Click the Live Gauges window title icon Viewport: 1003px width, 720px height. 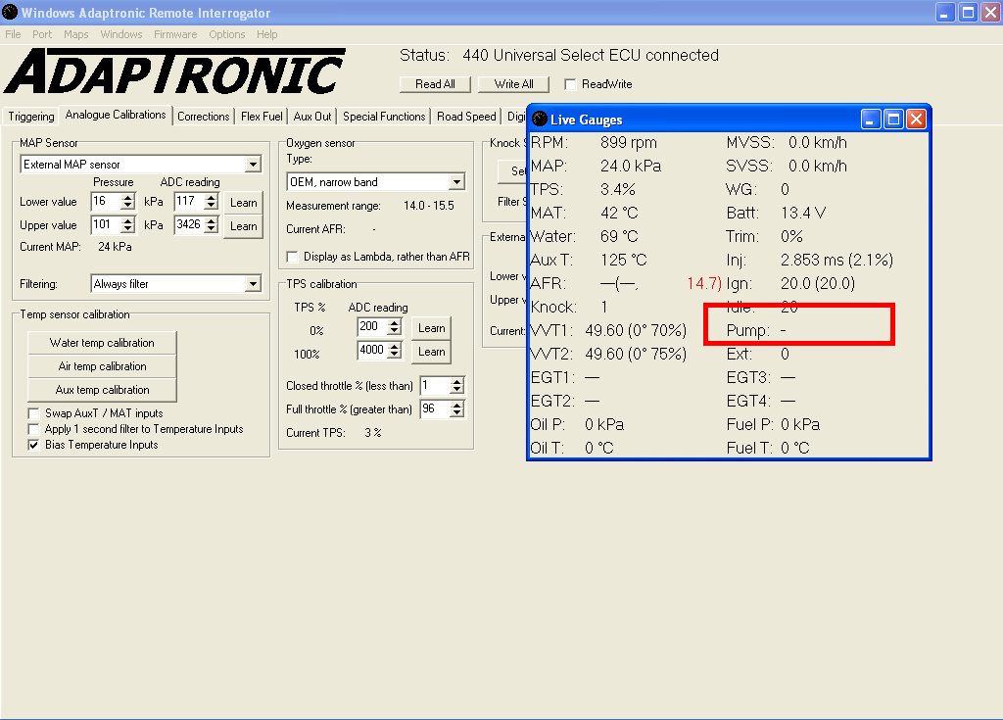pyautogui.click(x=540, y=120)
